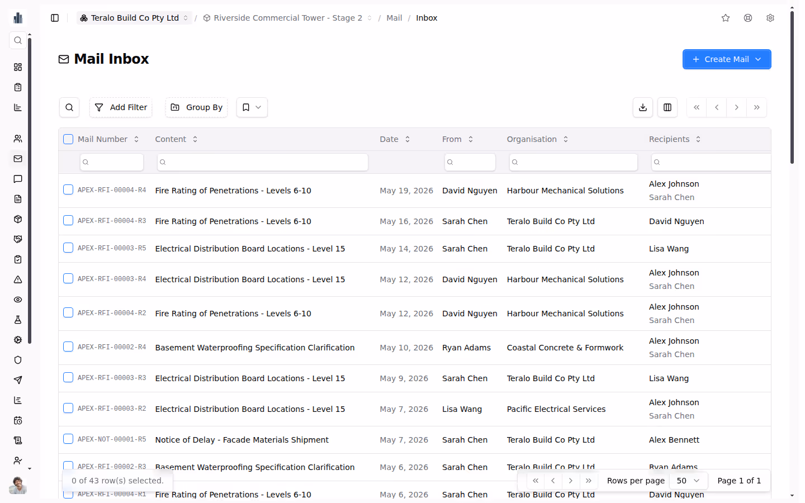Click the star favorite icon
Screen dimensions: 805x503
pyautogui.click(x=726, y=18)
